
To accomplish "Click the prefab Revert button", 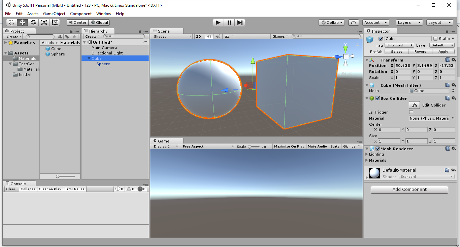I will click(x=420, y=52).
